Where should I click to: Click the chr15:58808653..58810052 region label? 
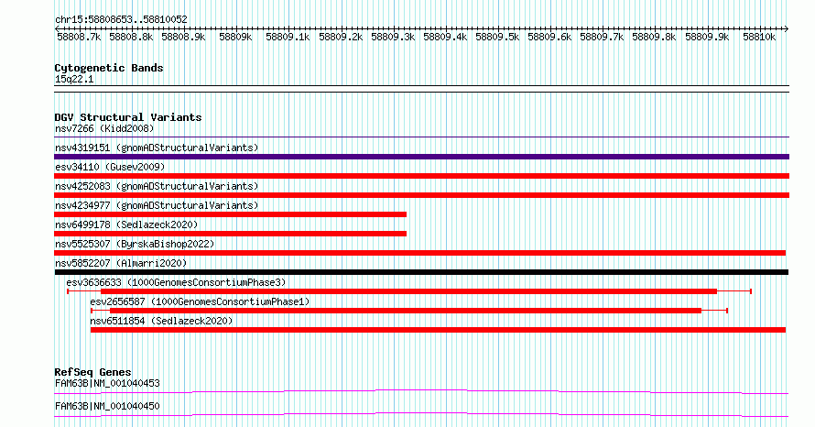[121, 19]
